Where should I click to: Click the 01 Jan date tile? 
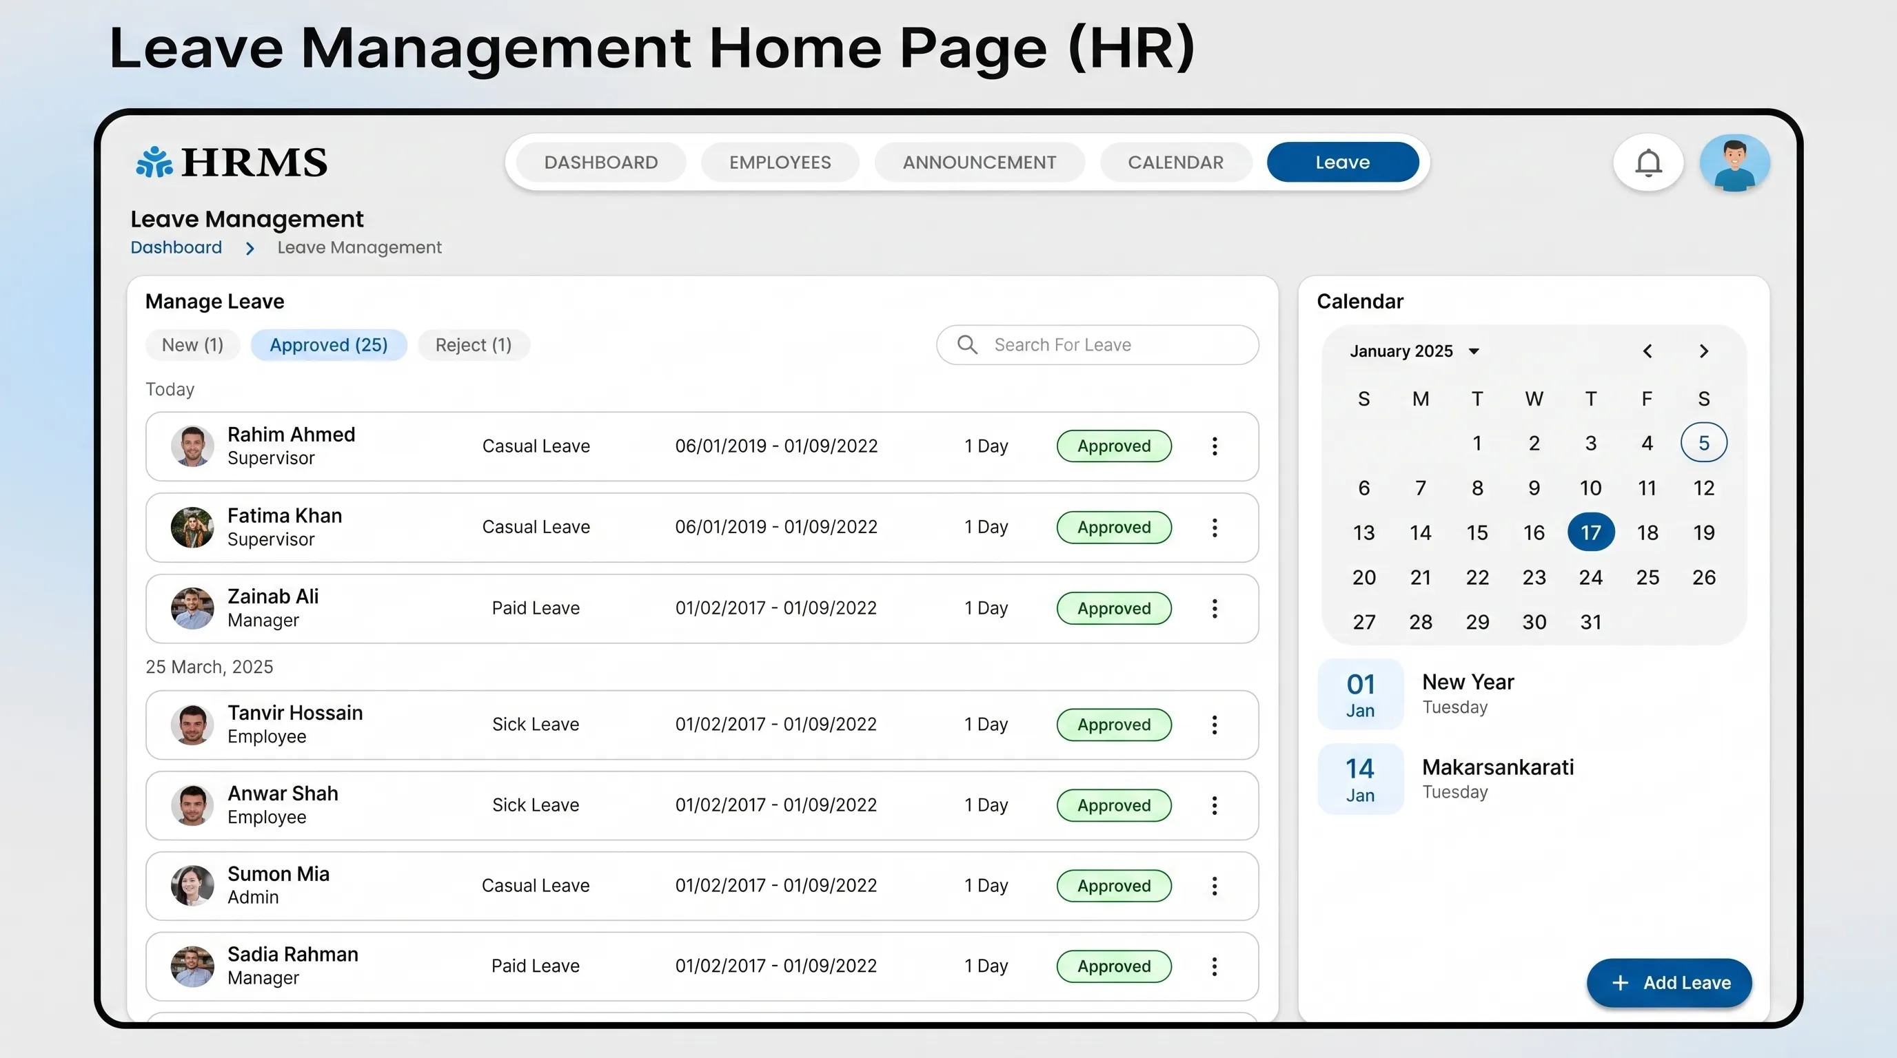tap(1360, 694)
